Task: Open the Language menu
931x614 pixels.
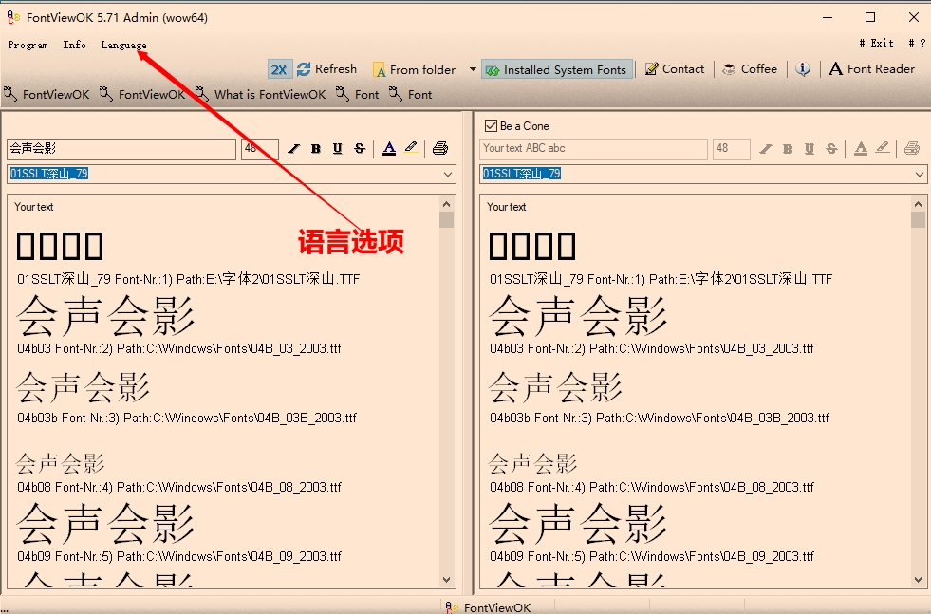Action: (x=123, y=46)
